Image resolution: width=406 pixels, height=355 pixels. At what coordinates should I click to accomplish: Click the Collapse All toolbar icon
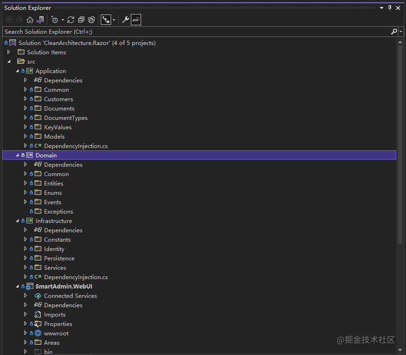[x=81, y=20]
